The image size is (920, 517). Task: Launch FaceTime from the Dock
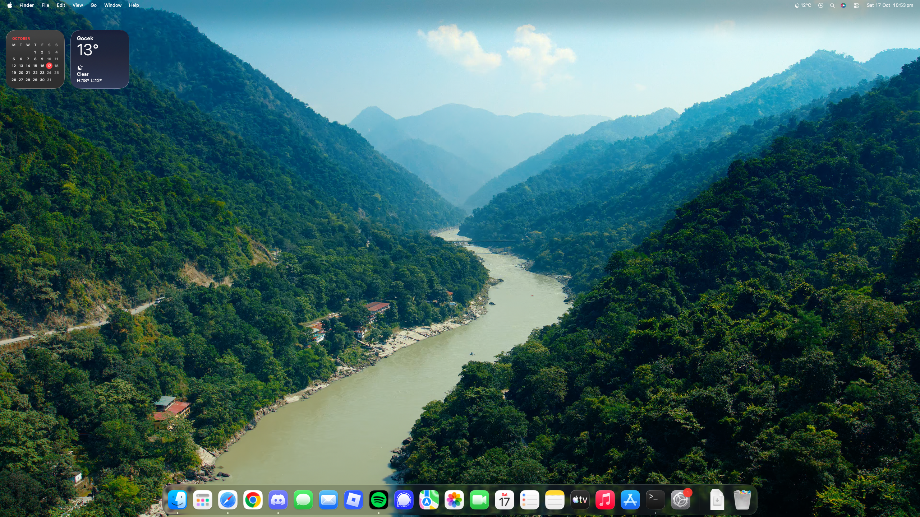(x=479, y=500)
